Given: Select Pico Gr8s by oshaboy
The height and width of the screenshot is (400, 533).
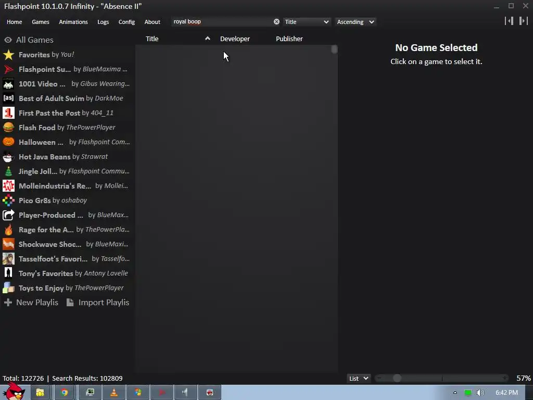Looking at the screenshot, I should (x=53, y=201).
